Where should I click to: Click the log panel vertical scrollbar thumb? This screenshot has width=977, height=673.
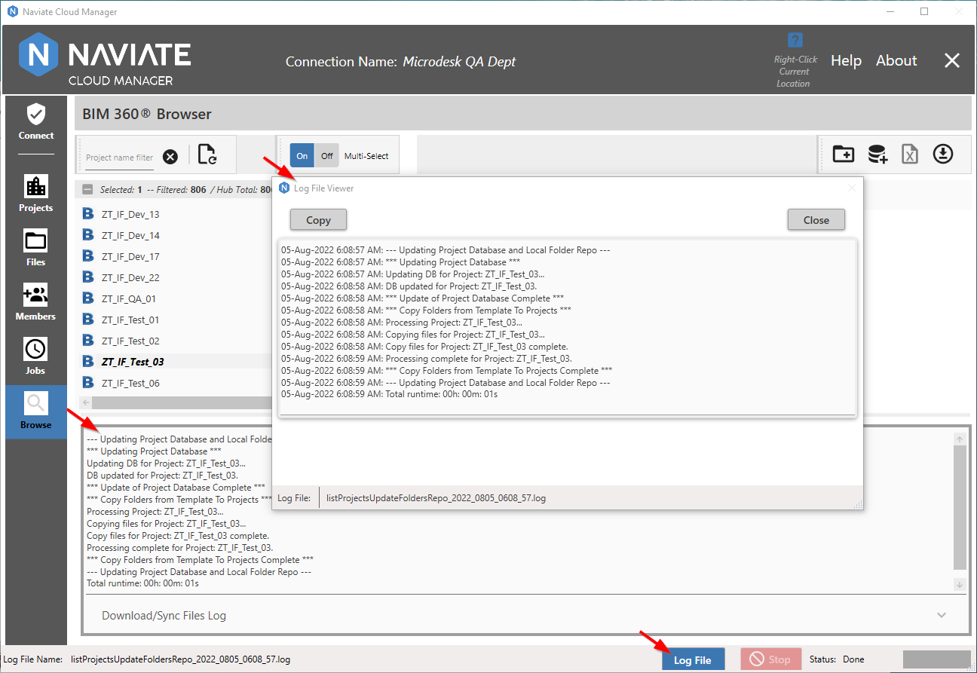[960, 506]
